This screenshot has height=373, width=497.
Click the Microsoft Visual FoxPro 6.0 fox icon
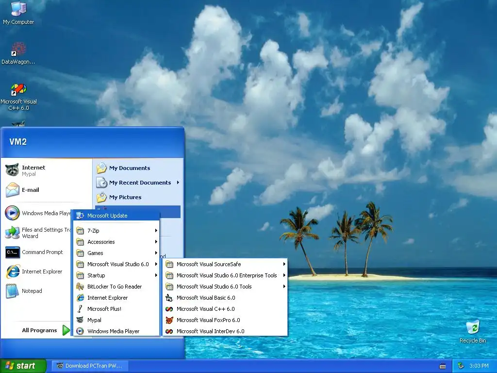tap(169, 320)
